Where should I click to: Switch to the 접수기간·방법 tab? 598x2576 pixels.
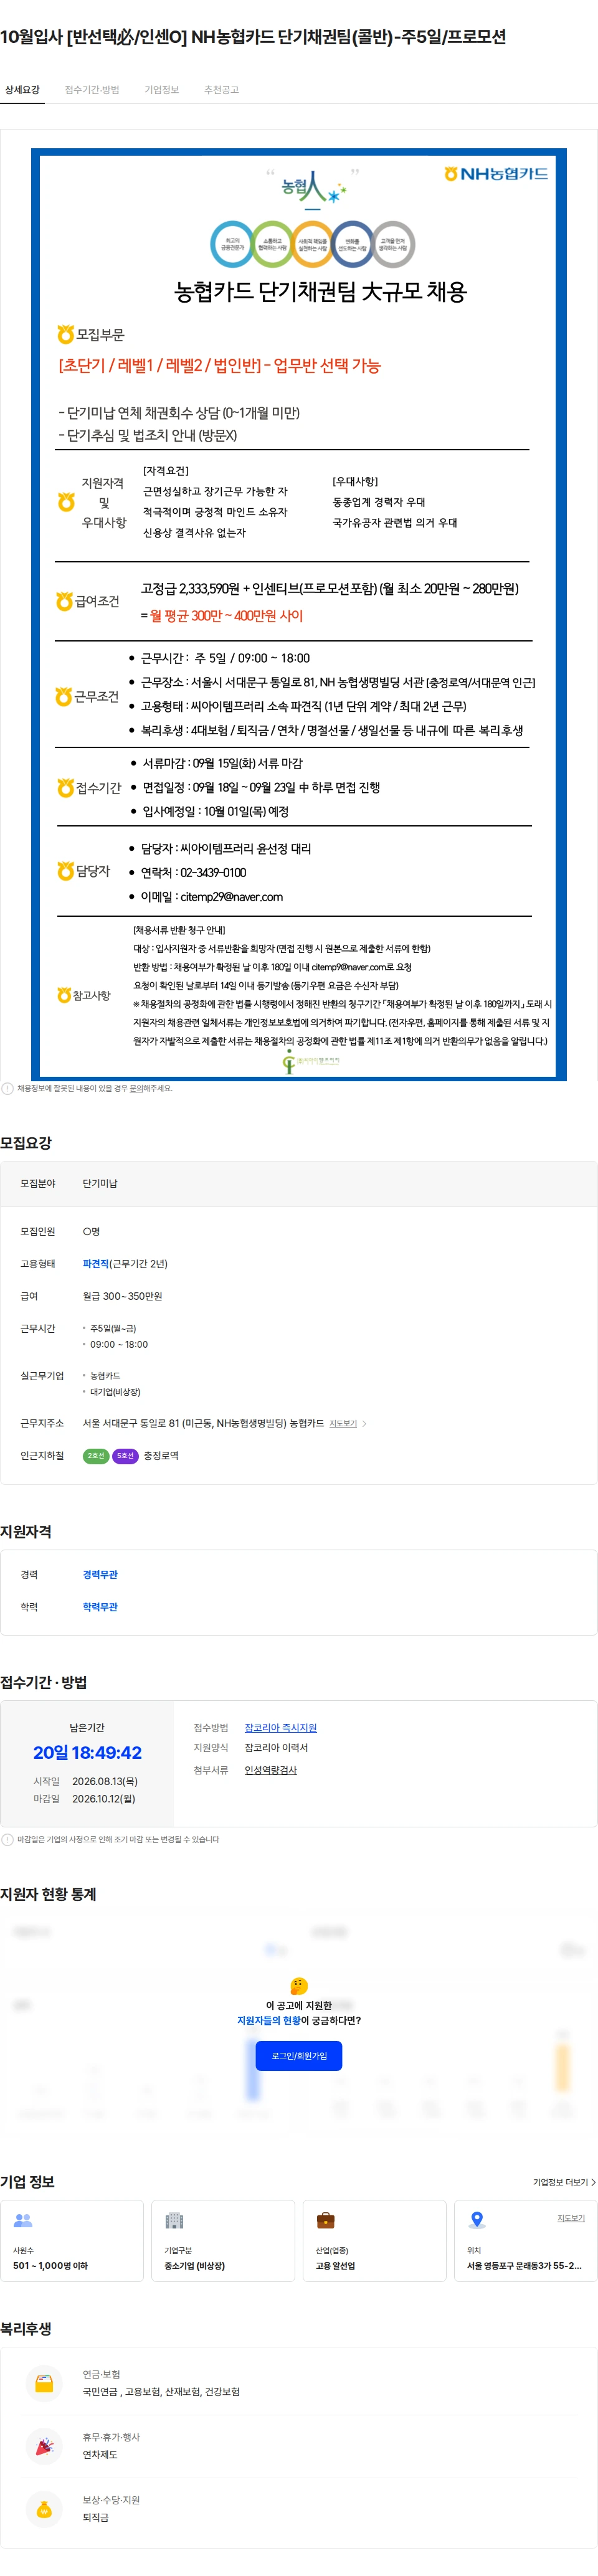[92, 90]
